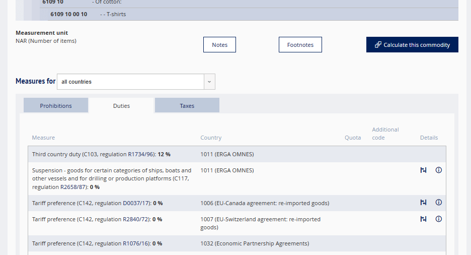Click the Measure column header
The image size is (471, 255).
[x=44, y=138]
